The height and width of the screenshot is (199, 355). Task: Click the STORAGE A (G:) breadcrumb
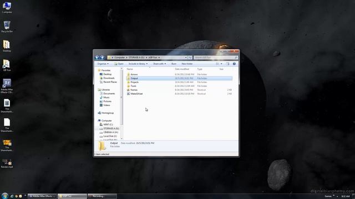(x=136, y=57)
